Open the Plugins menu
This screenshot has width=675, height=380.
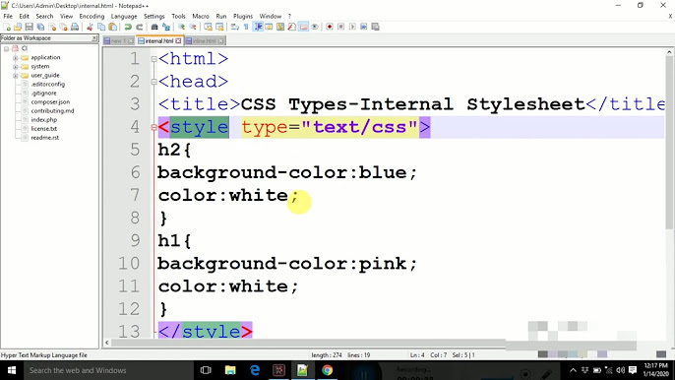point(243,16)
